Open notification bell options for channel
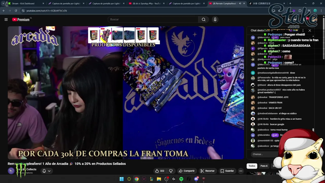The height and width of the screenshot is (183, 325). 46,171
